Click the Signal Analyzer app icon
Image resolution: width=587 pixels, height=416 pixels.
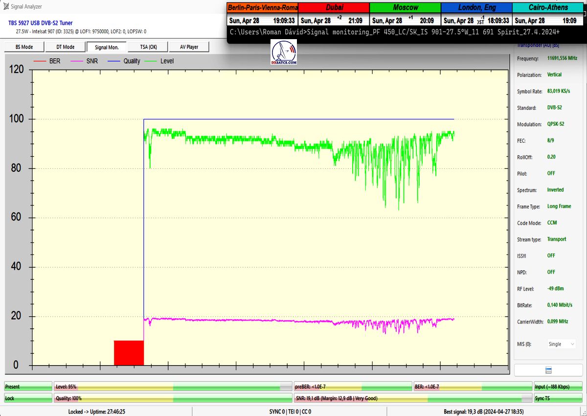point(5,6)
